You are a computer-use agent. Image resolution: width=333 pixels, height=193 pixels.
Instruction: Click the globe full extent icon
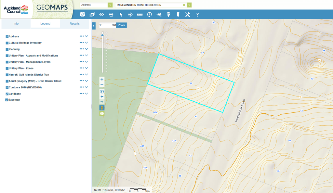(x=102, y=92)
